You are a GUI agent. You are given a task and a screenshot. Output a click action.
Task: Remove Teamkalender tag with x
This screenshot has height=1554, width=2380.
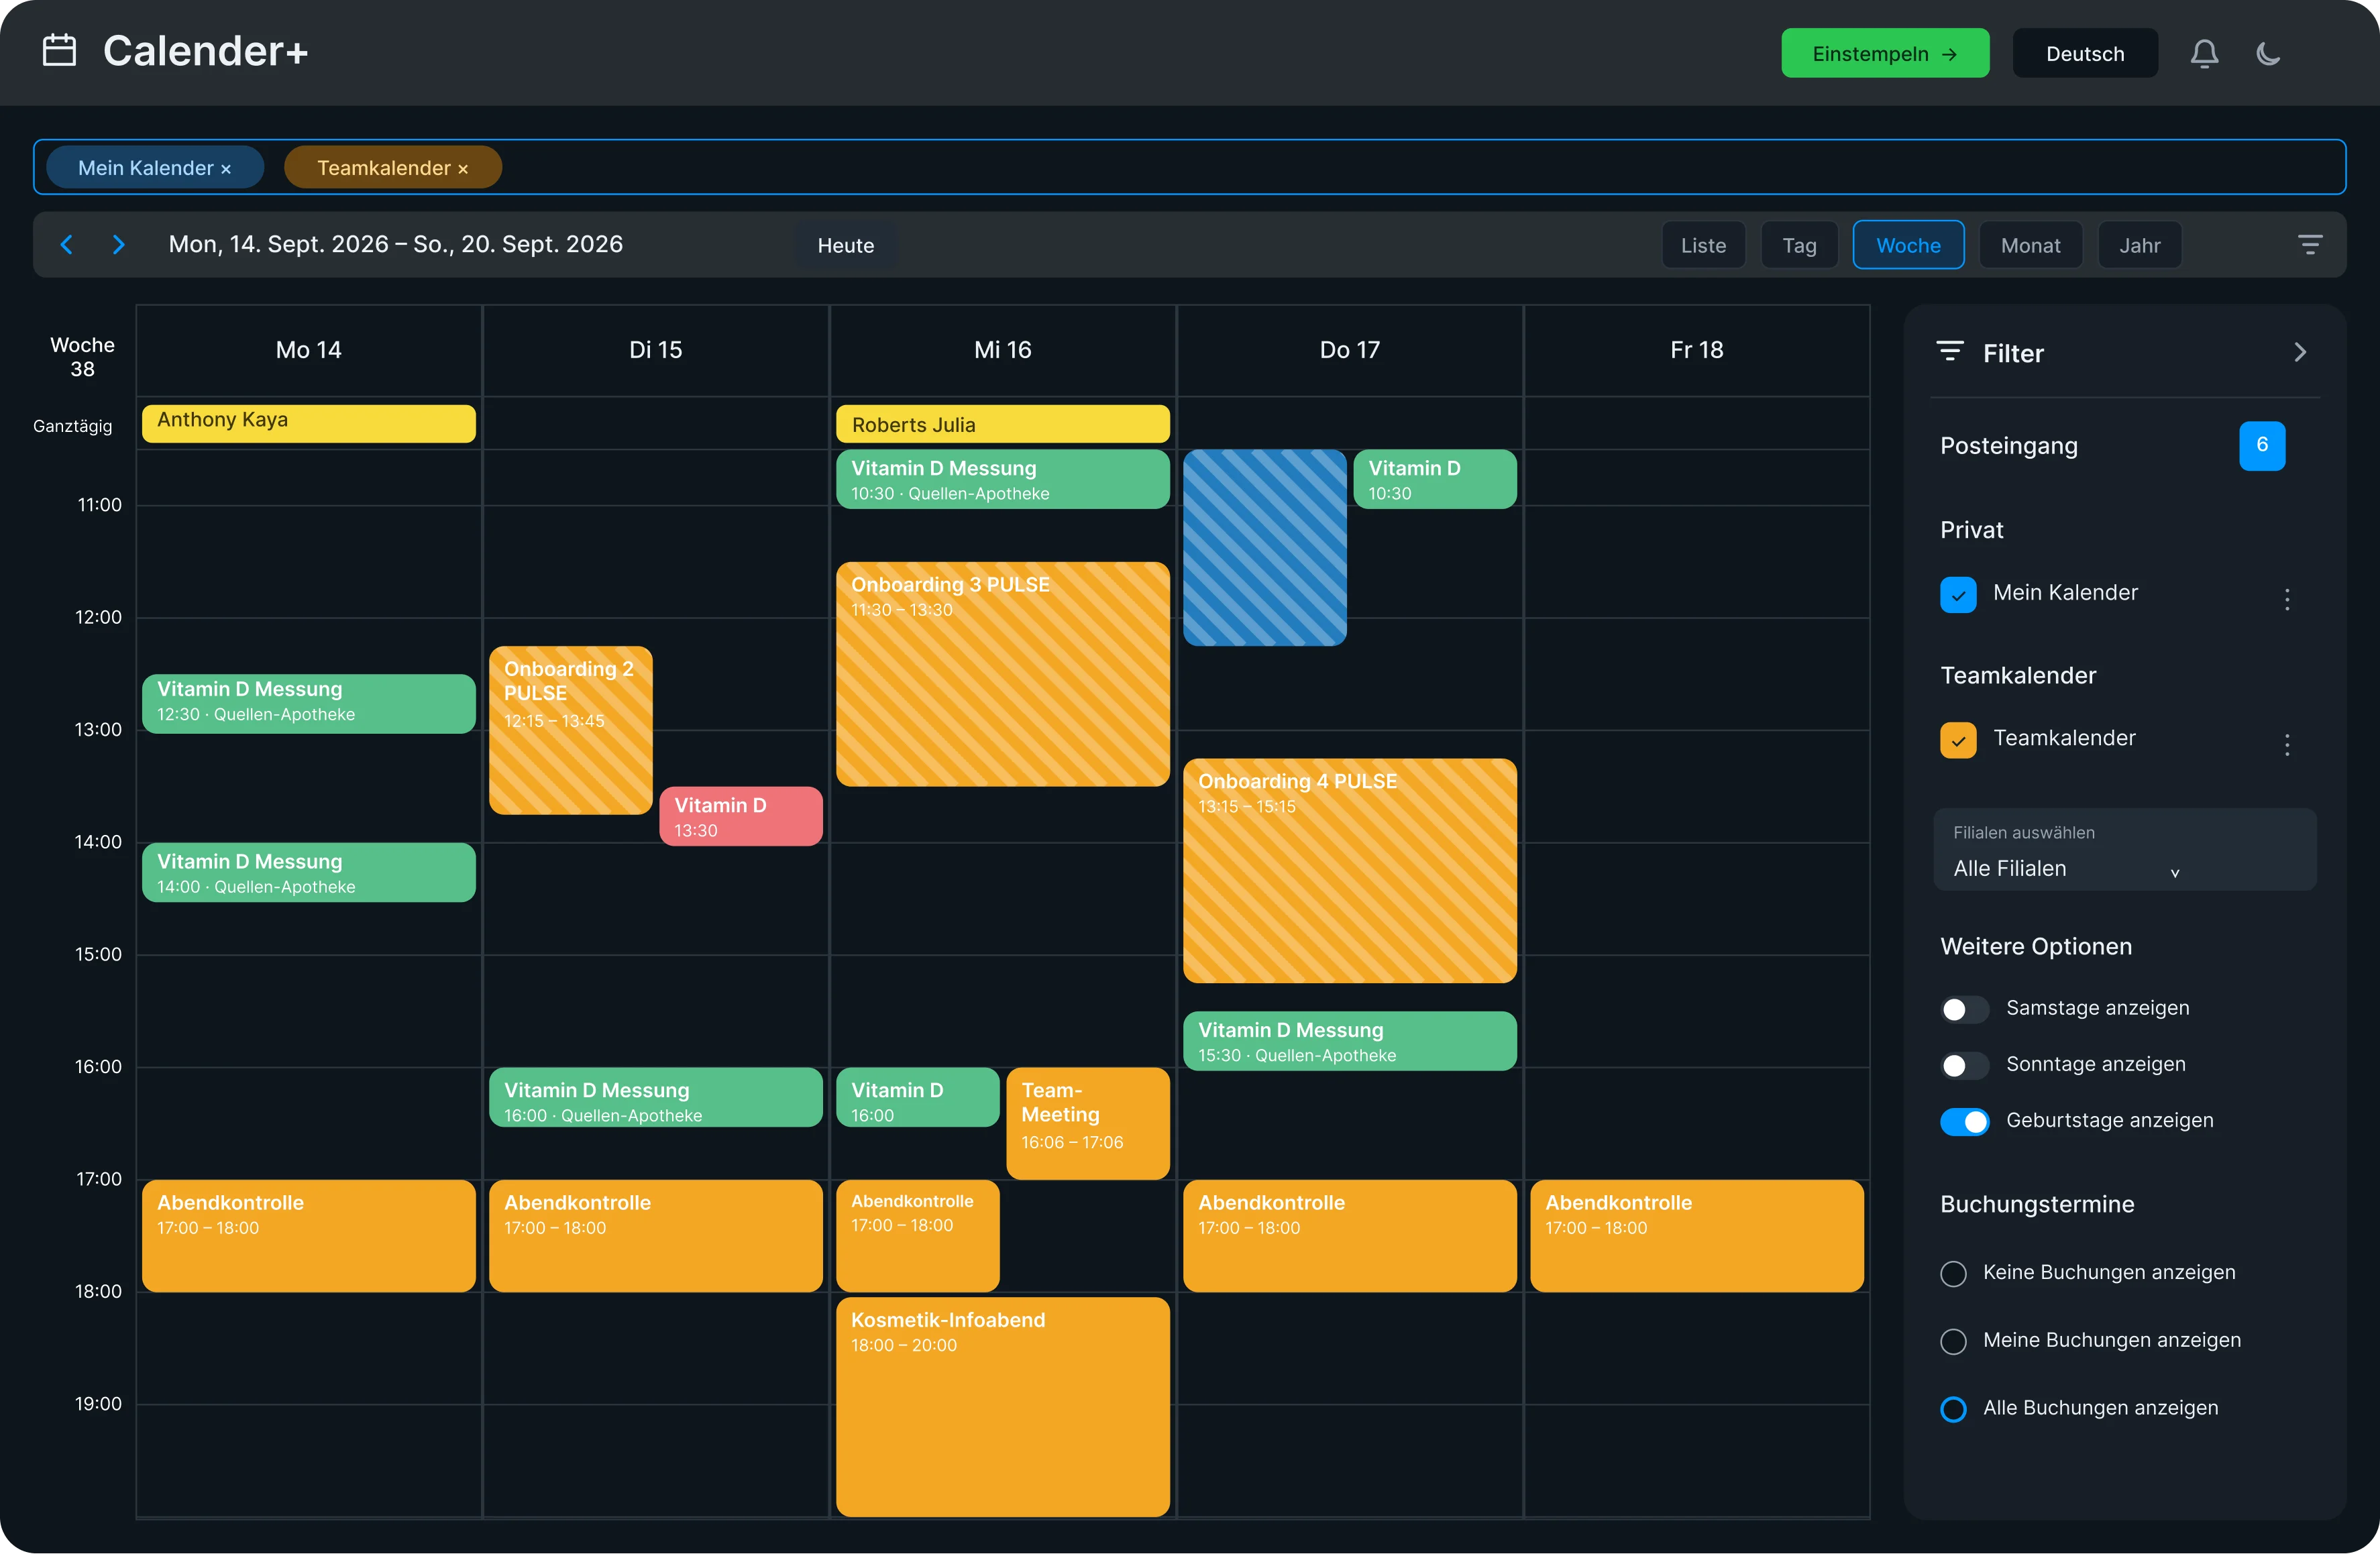pos(463,169)
